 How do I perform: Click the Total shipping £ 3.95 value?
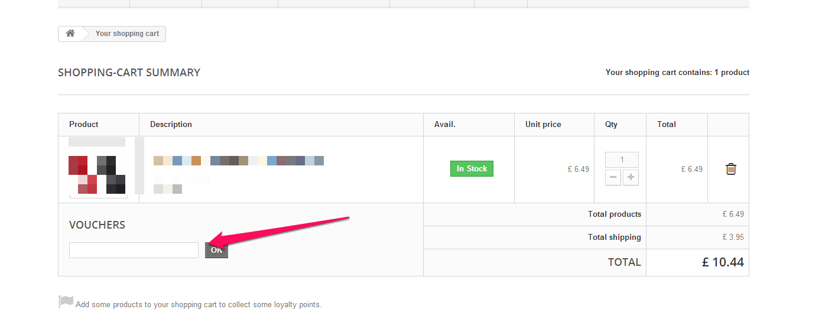click(x=733, y=237)
